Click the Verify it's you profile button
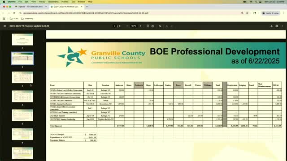This screenshot has width=287, height=161. [x=270, y=13]
